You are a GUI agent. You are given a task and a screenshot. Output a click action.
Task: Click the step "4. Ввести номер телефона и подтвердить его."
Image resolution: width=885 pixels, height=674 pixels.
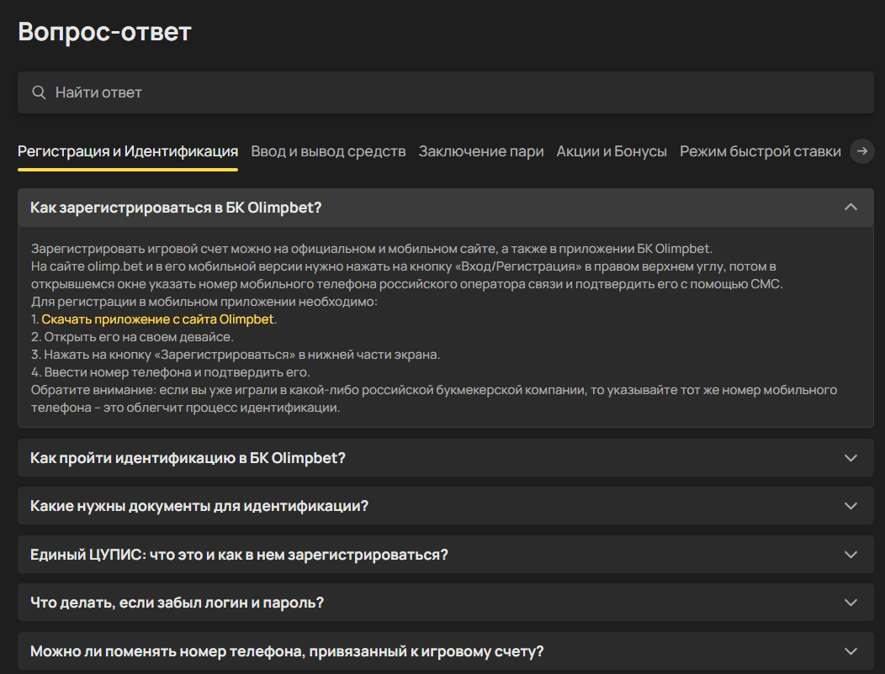[171, 372]
